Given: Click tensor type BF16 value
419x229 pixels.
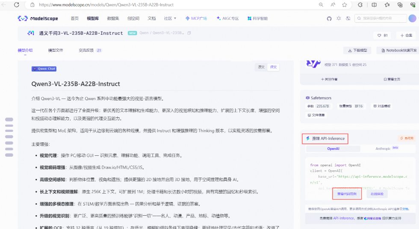Looking at the screenshot, I should (359, 106).
